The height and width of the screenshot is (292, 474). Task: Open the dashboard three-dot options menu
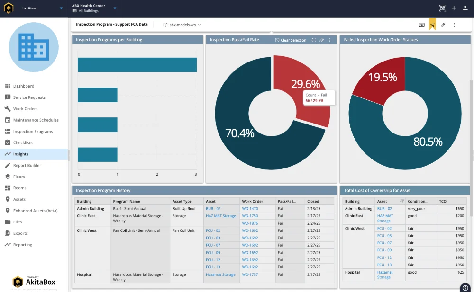[x=454, y=25]
